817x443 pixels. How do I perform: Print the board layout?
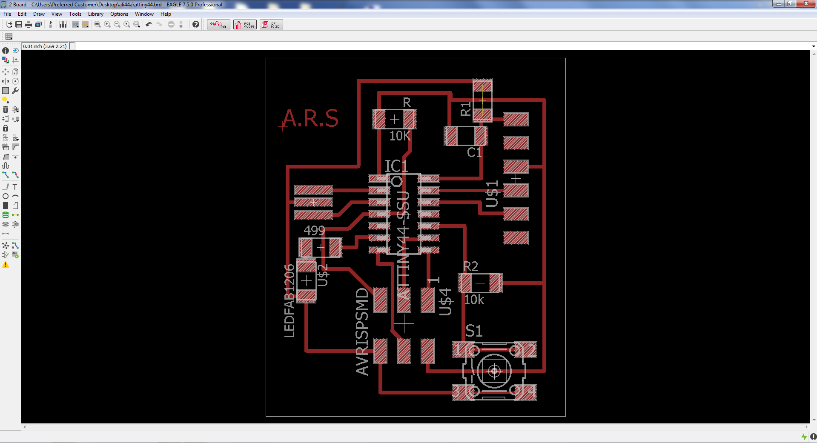coord(29,25)
